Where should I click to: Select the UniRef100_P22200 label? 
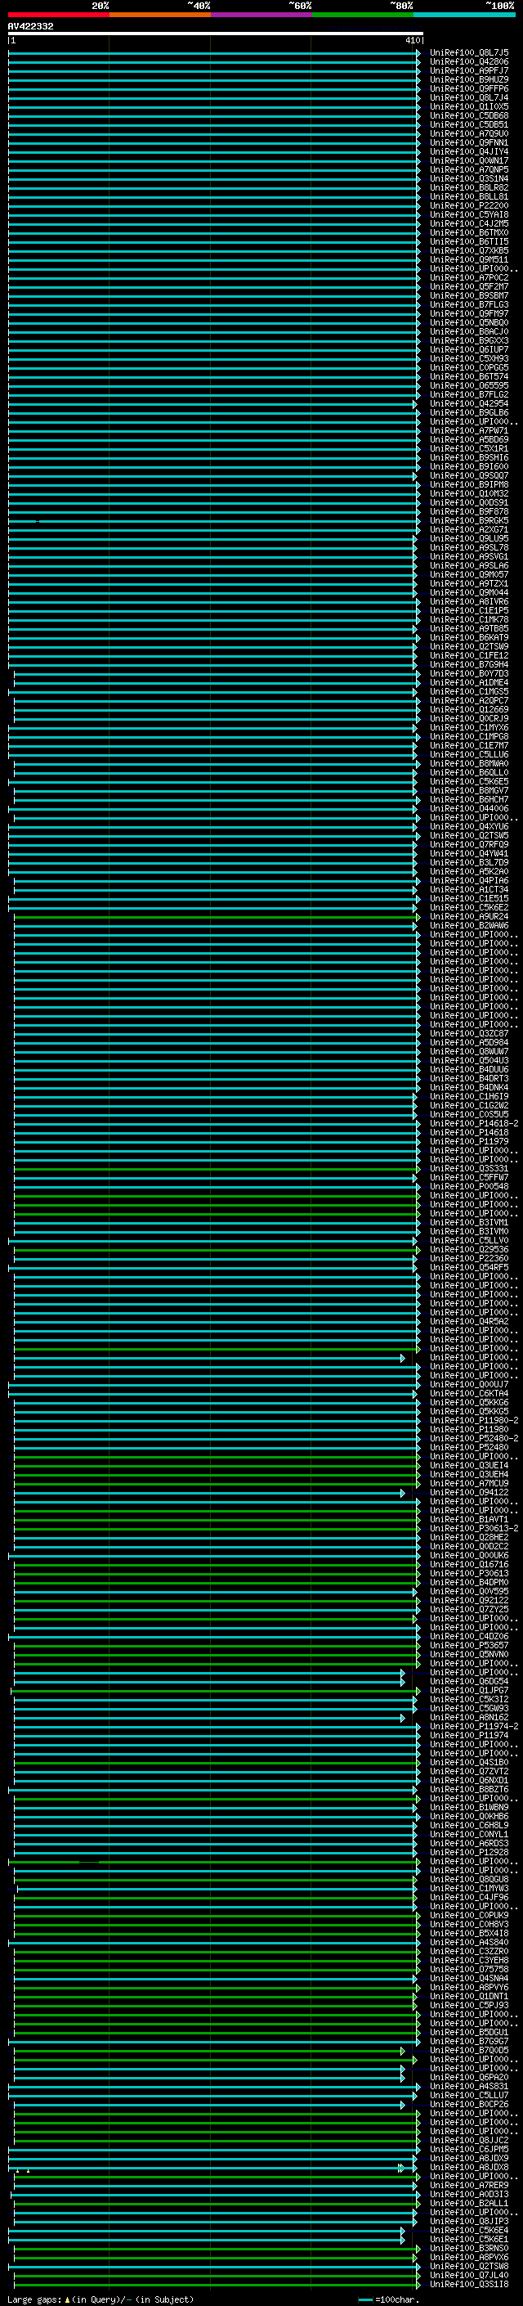(x=469, y=206)
